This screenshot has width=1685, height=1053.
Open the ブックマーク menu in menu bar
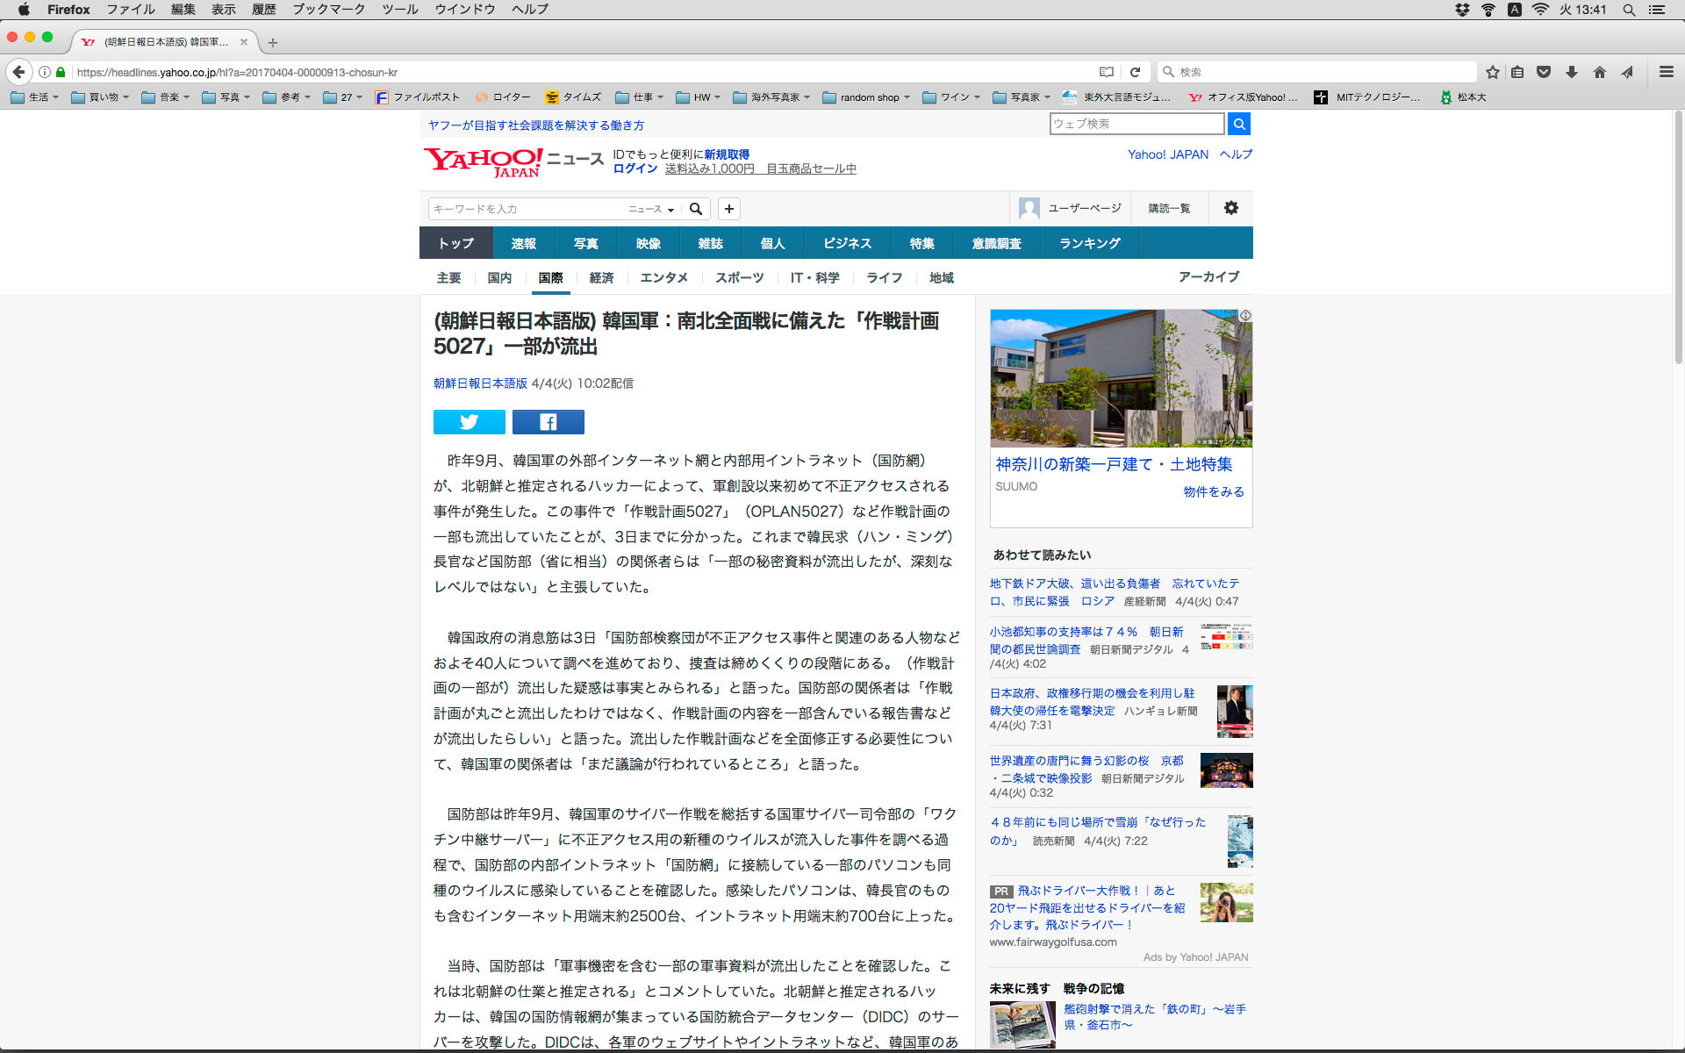tap(328, 10)
